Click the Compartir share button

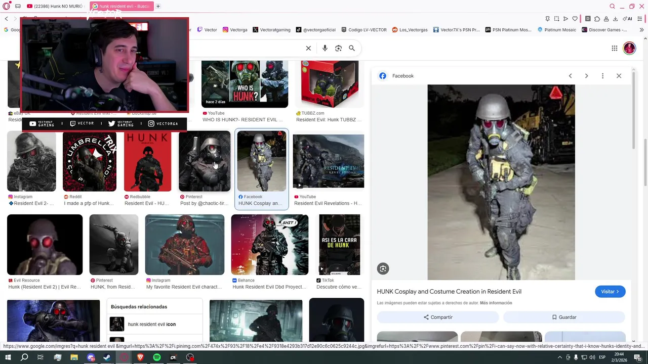(x=438, y=317)
